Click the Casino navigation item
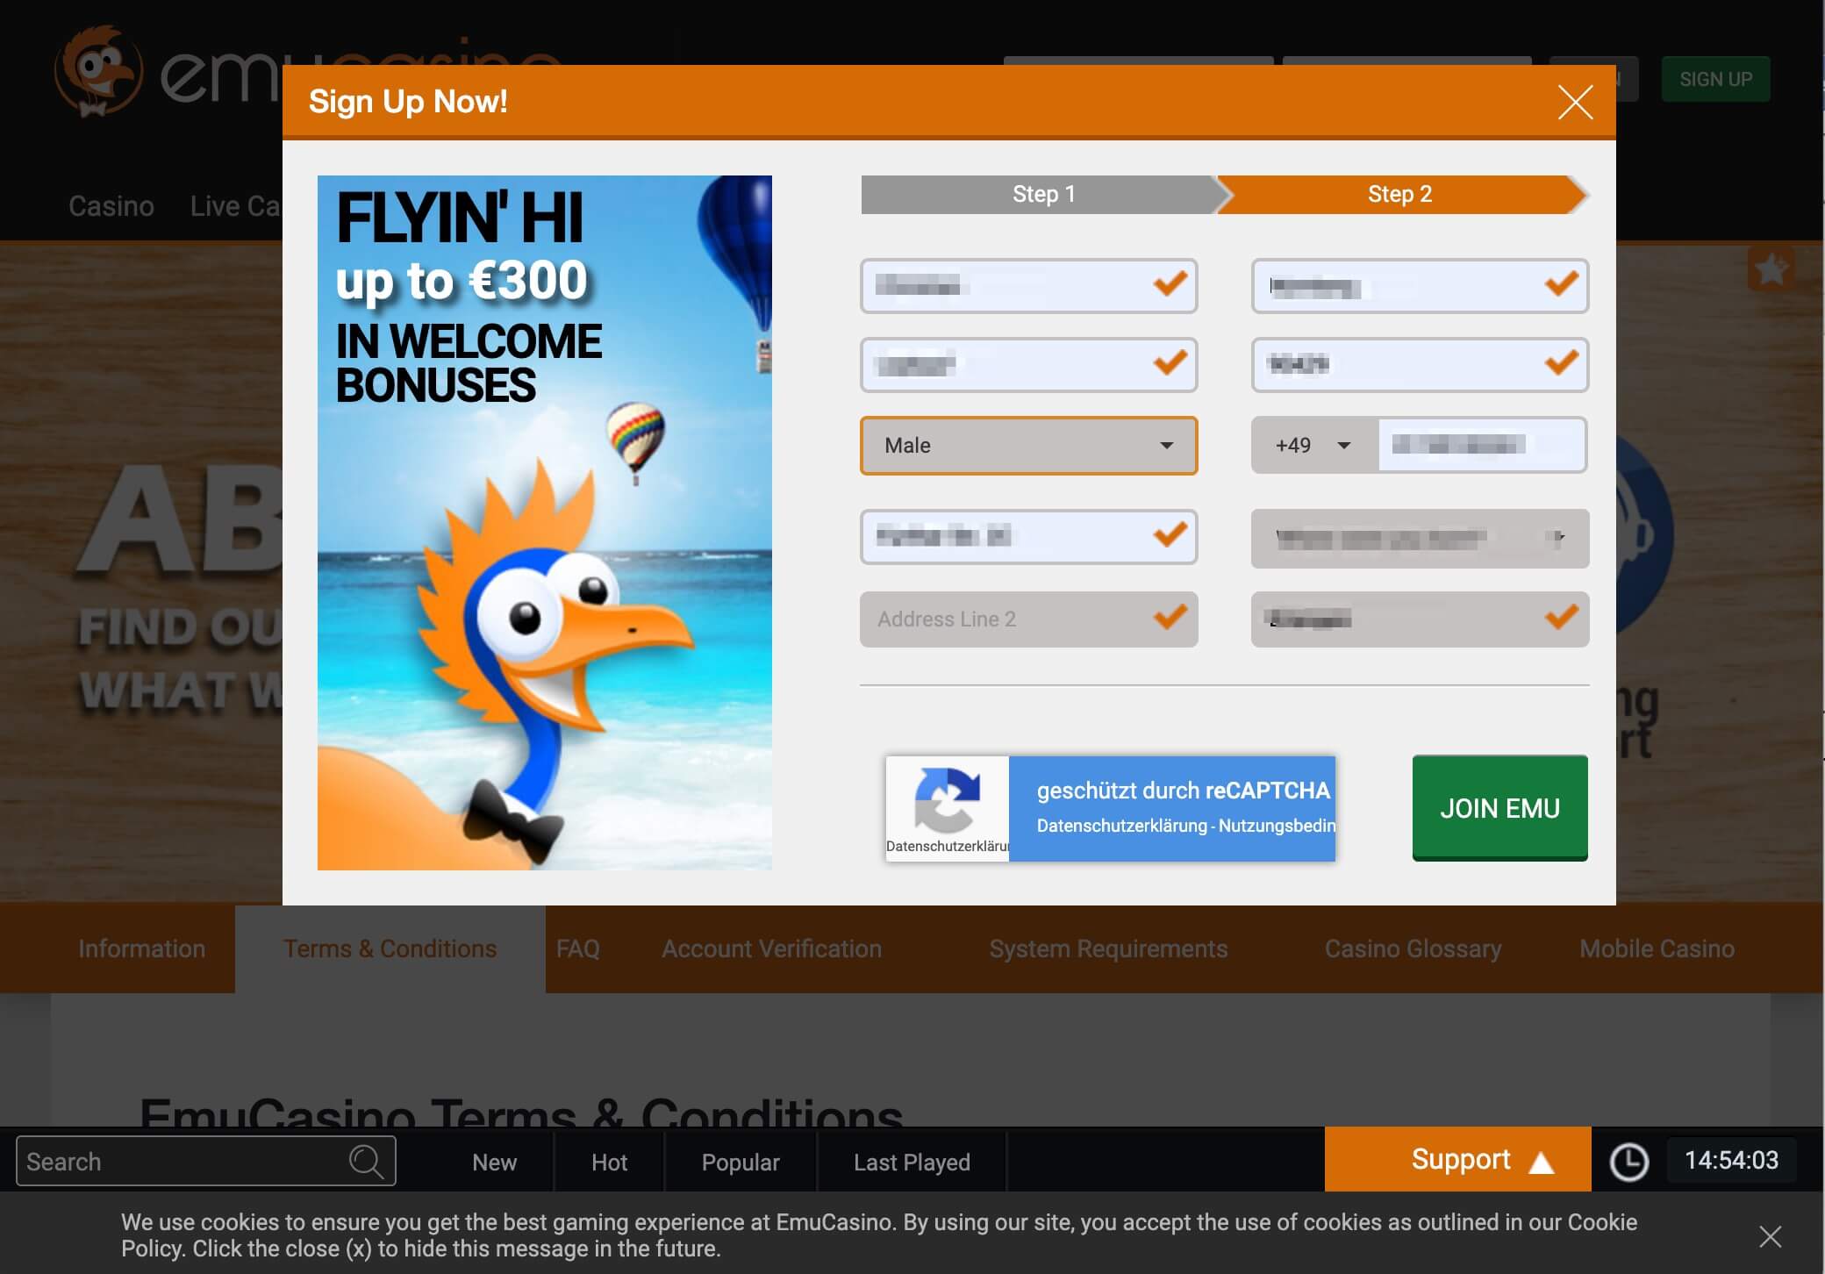 pyautogui.click(x=111, y=206)
